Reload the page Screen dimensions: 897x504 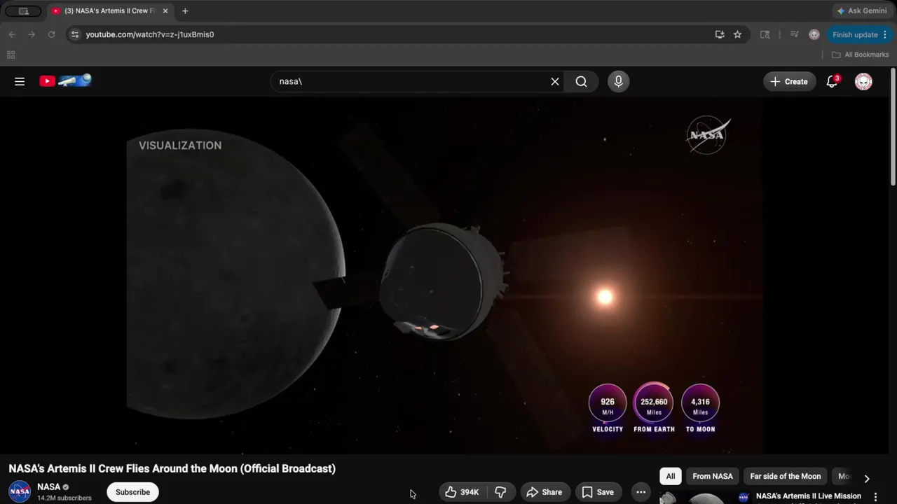[x=51, y=34]
